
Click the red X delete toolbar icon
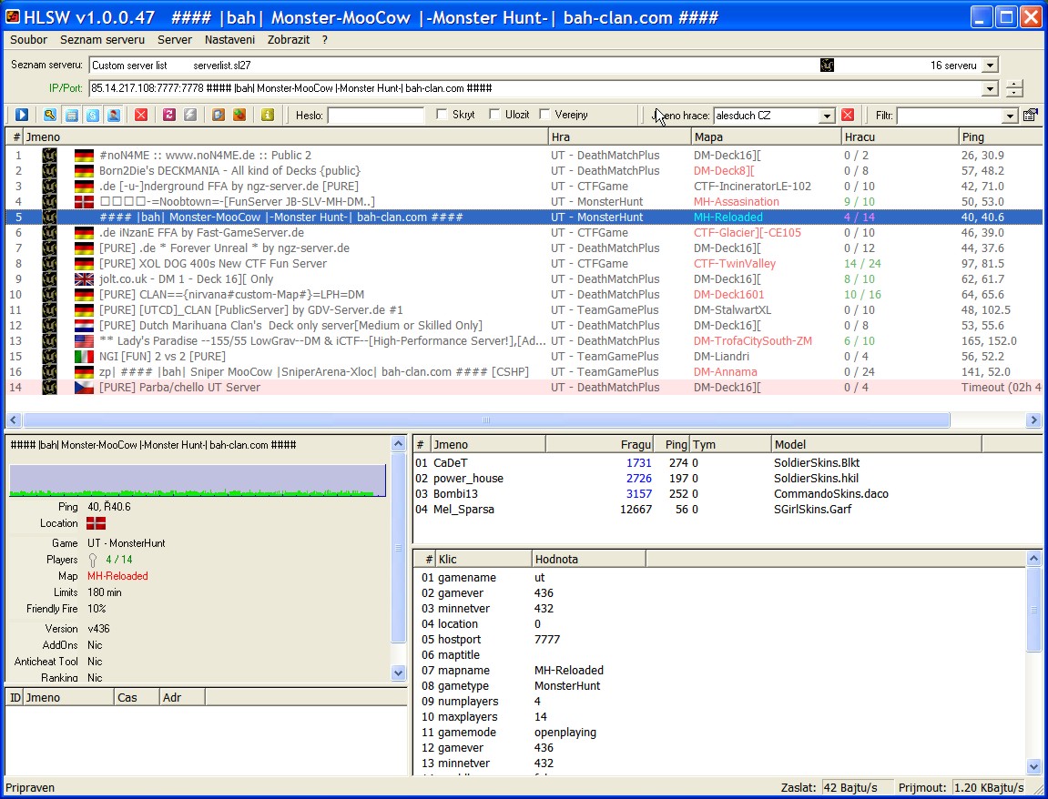(x=141, y=115)
